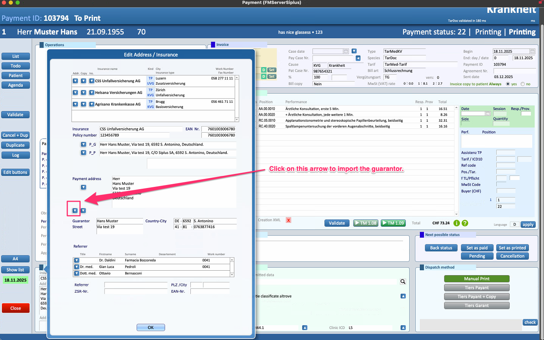544x340 pixels.
Task: Click the P_G address arrow icon
Action: point(83,144)
